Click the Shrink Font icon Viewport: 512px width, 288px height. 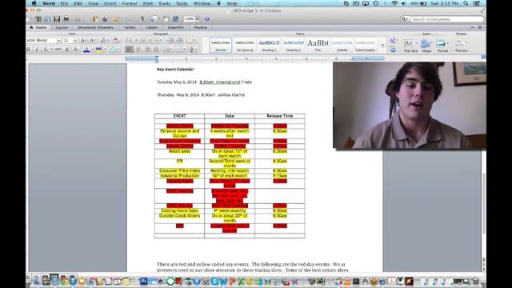point(93,40)
